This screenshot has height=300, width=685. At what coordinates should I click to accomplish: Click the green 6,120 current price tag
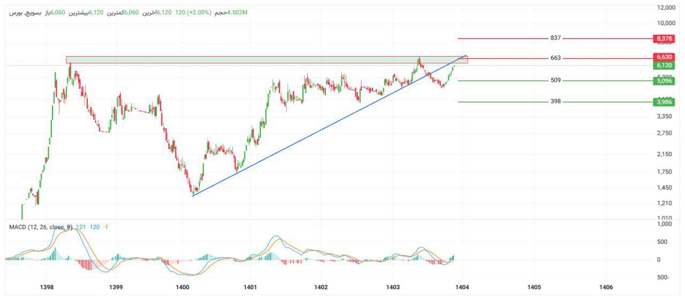pos(664,65)
